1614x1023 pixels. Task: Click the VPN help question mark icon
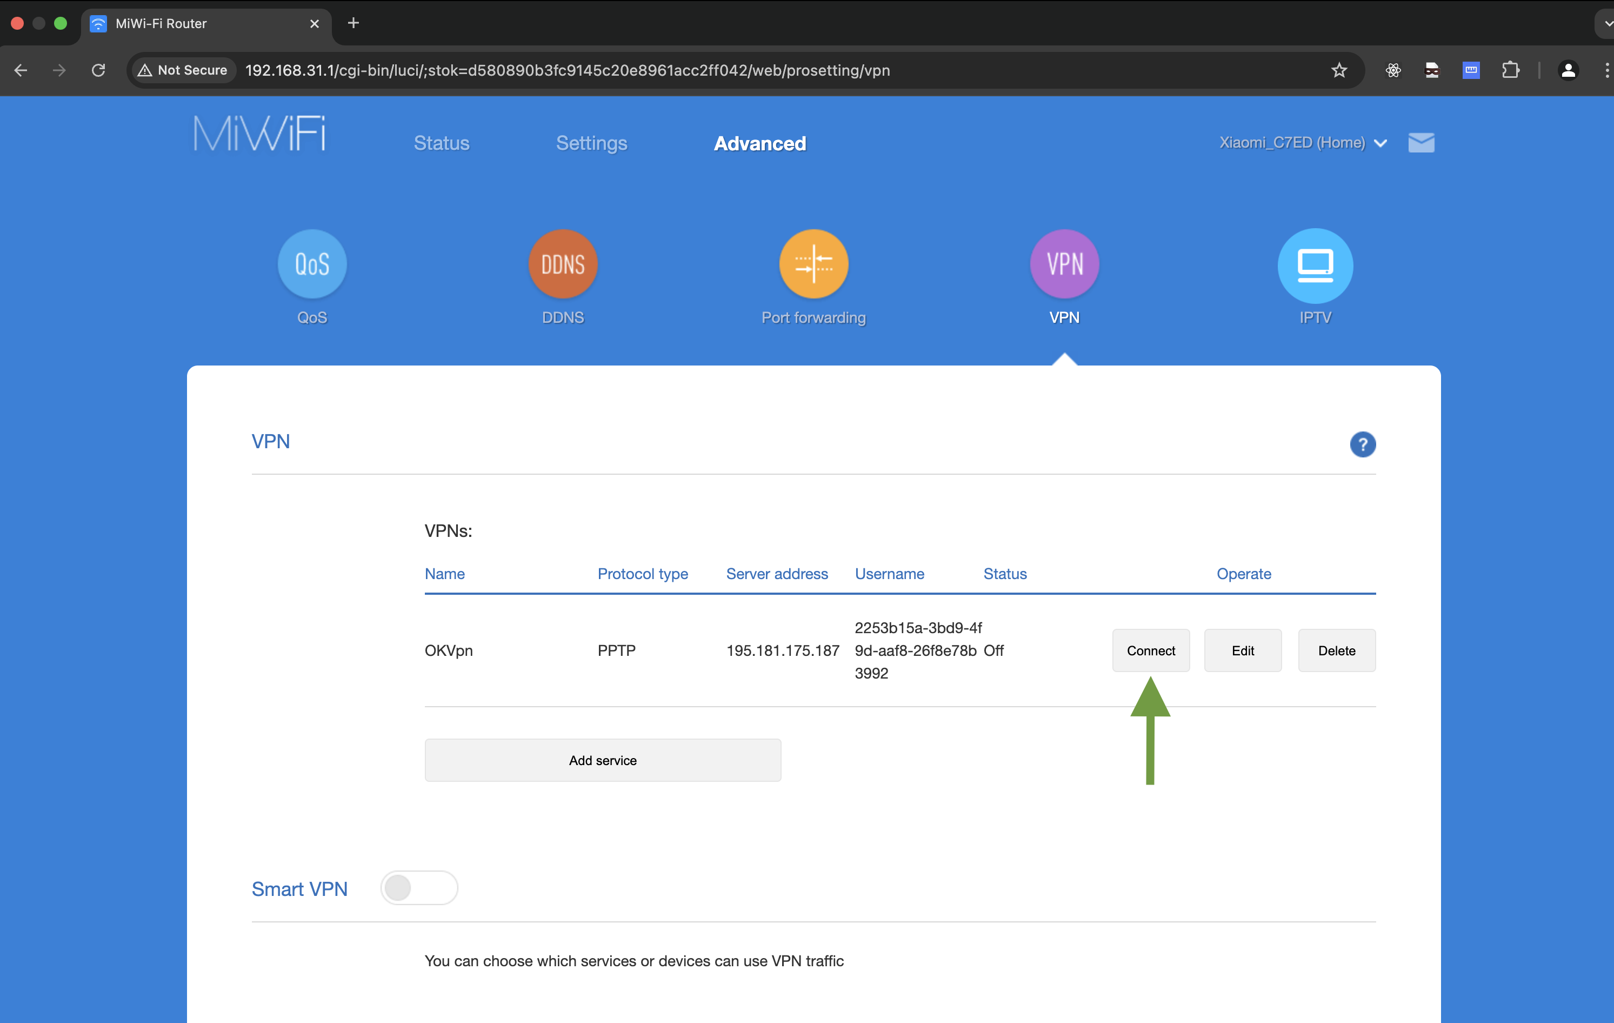click(x=1362, y=444)
